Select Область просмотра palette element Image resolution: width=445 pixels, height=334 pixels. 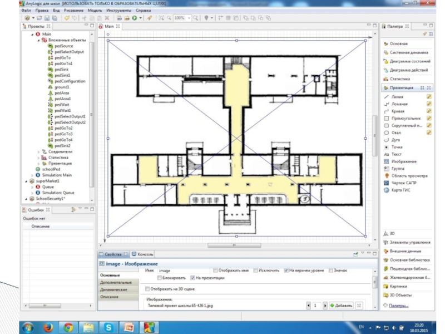coord(408,175)
